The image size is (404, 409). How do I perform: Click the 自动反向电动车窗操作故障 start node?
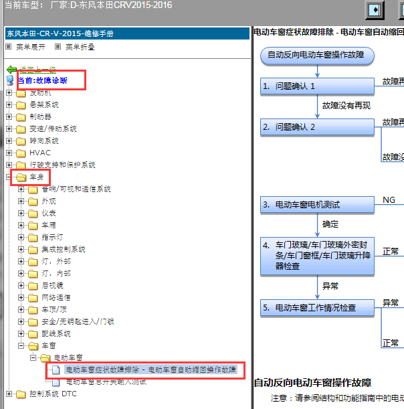[317, 56]
